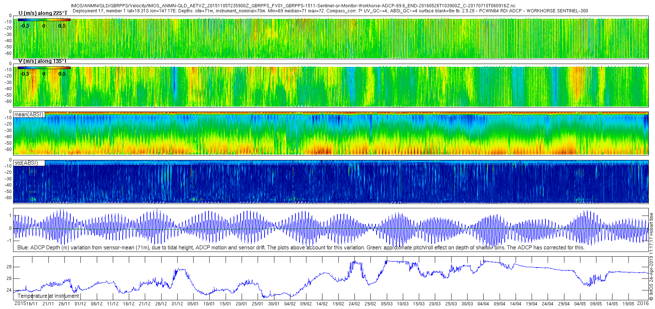Click the V velocity colorbar
The width and height of the screenshot is (655, 309).
point(44,68)
